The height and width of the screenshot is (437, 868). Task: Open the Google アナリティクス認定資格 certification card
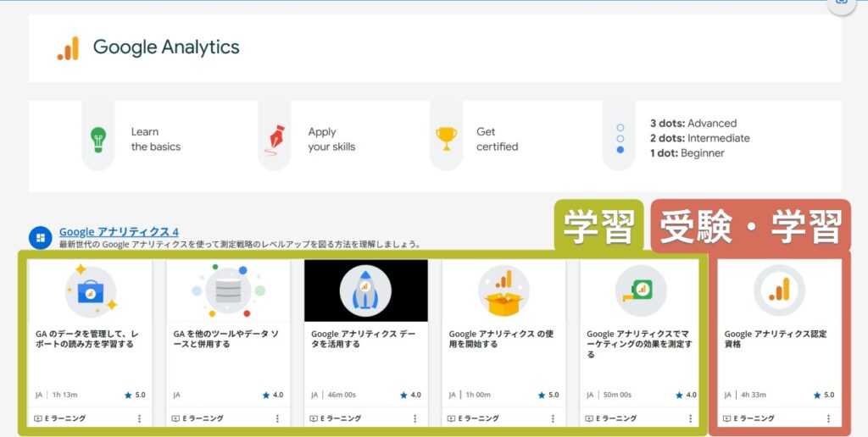point(779,339)
